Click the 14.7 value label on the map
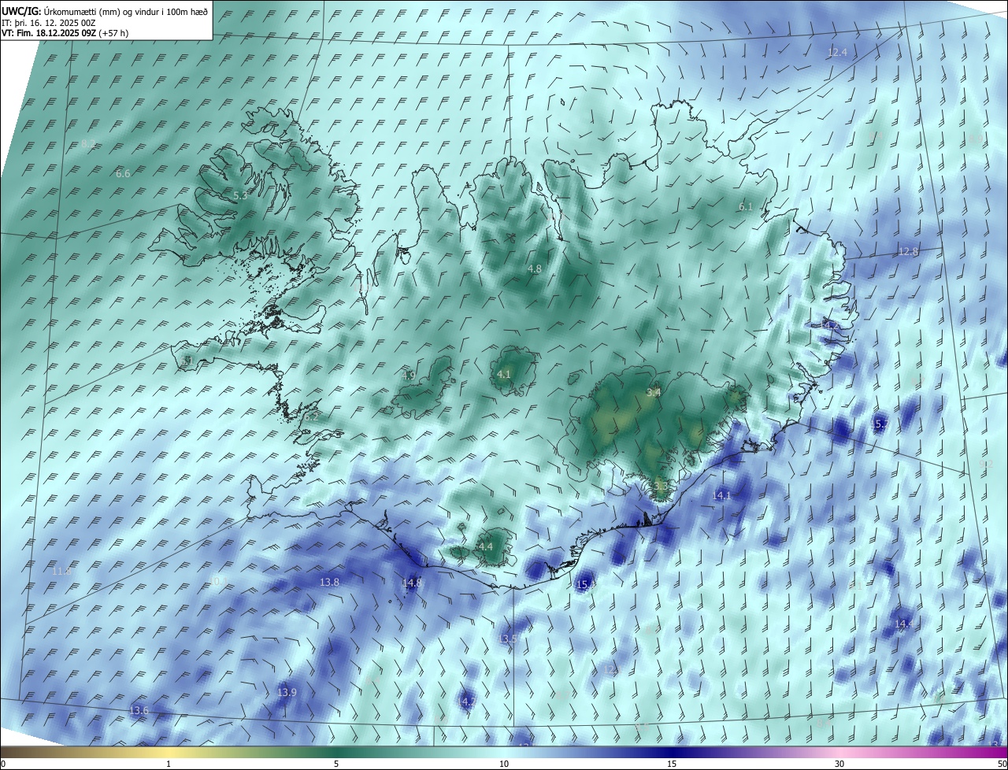 point(467,701)
